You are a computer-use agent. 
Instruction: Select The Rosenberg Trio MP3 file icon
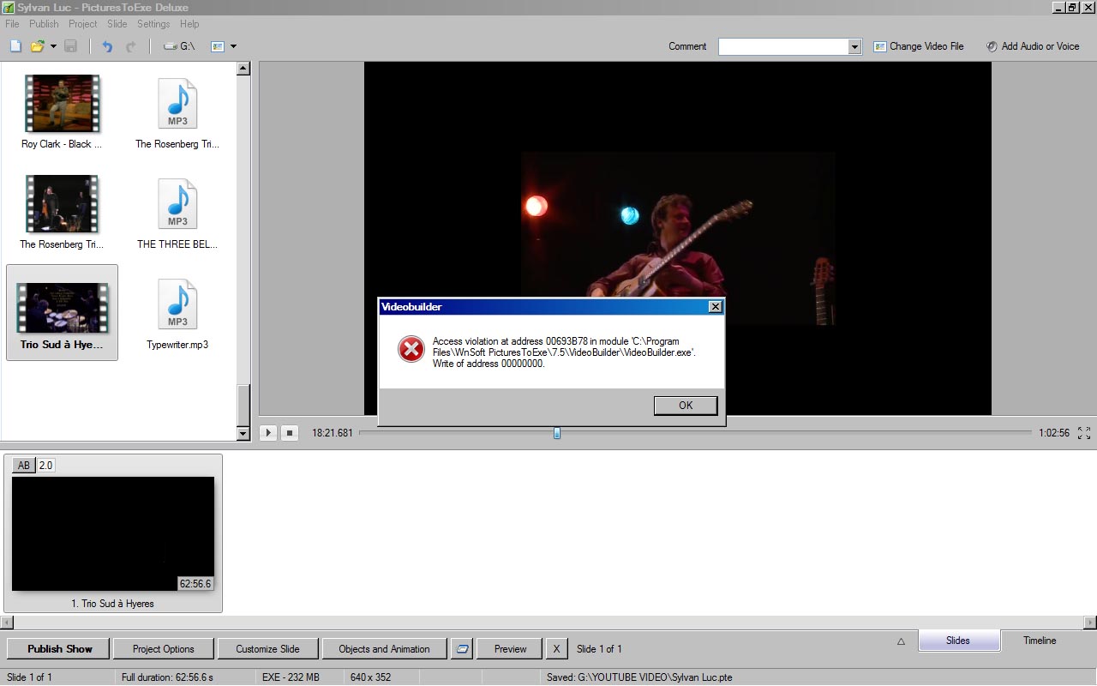click(177, 104)
